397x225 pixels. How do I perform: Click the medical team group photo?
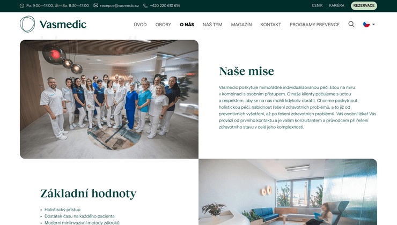[x=109, y=99]
